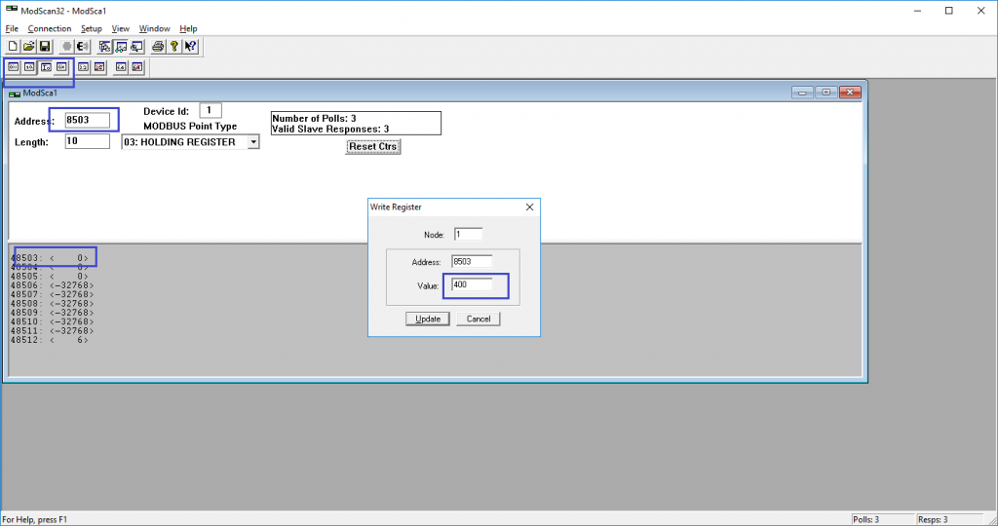The width and height of the screenshot is (998, 526).
Task: Open About via yellow question mark
Action: click(x=173, y=47)
